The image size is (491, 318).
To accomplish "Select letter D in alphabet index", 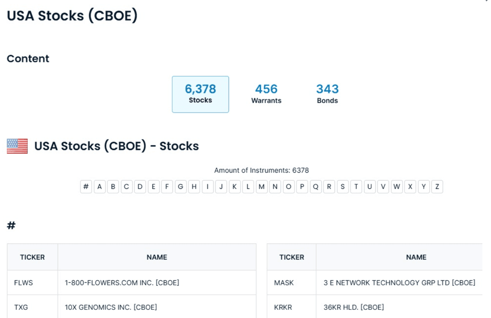I will (140, 187).
